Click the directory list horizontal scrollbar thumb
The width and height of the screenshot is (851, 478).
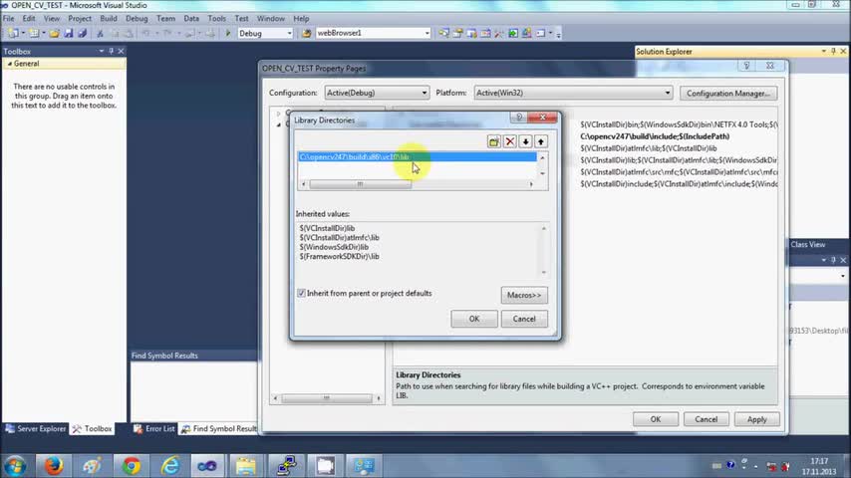tap(360, 184)
